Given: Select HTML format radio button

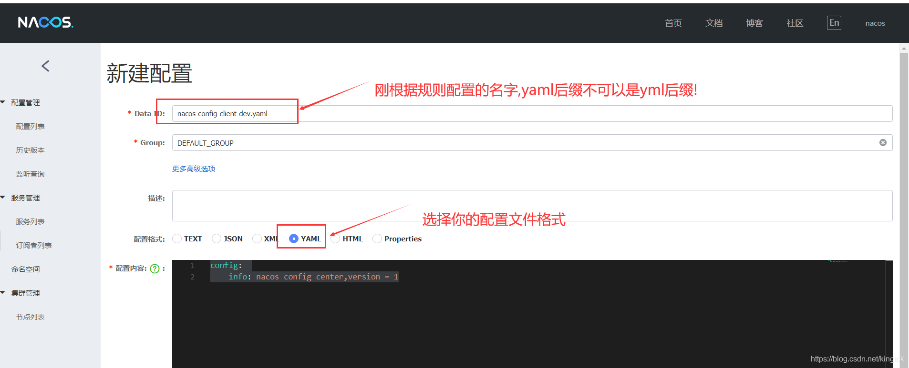Looking at the screenshot, I should (x=336, y=239).
